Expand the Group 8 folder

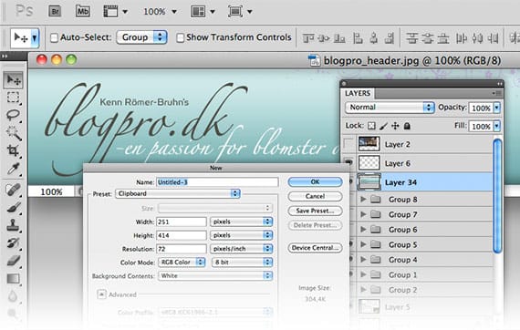point(363,200)
